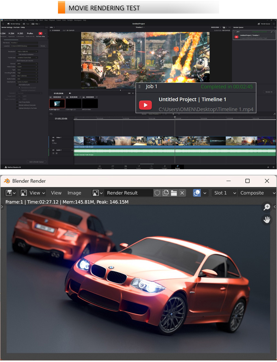Open the Image menu in Blender Render

(x=74, y=193)
